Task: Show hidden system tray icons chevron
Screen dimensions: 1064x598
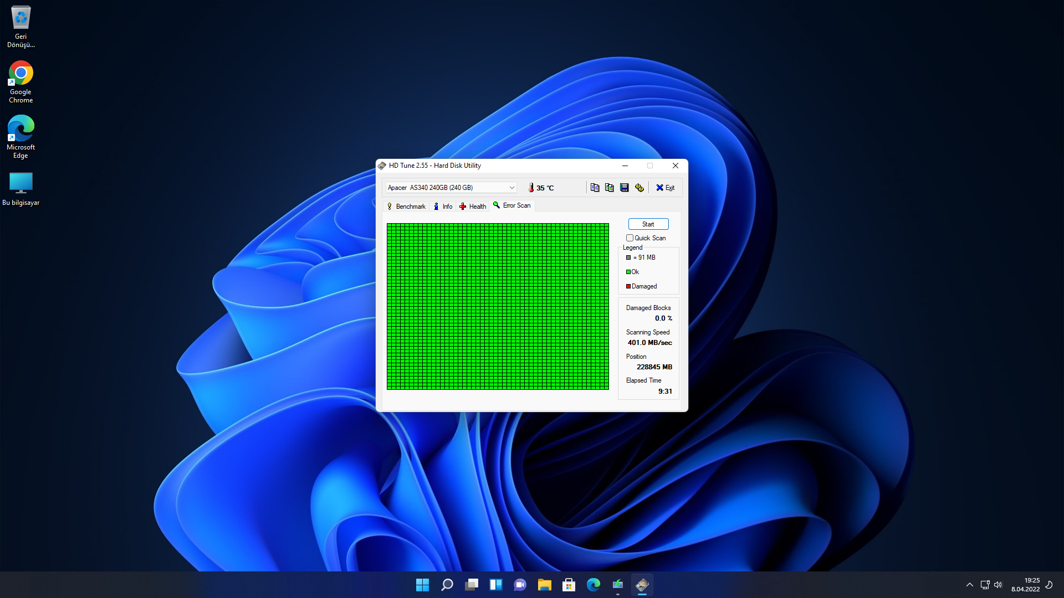Action: (x=969, y=585)
